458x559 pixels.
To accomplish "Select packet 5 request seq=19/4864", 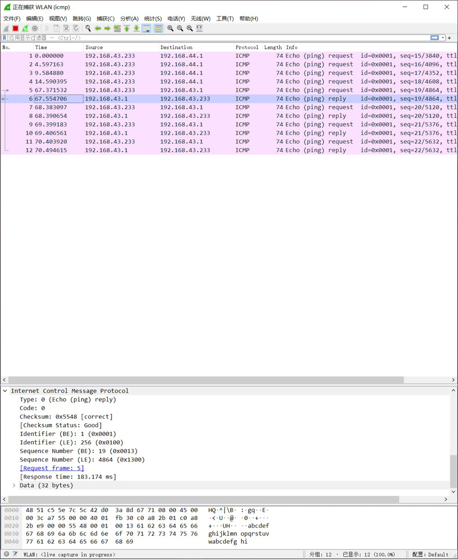I will [229, 90].
